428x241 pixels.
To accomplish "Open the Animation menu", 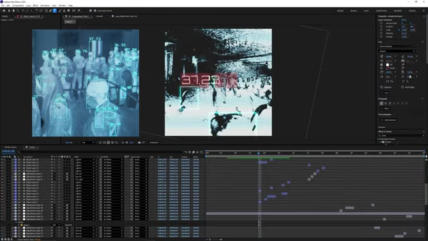I will tap(45, 5).
